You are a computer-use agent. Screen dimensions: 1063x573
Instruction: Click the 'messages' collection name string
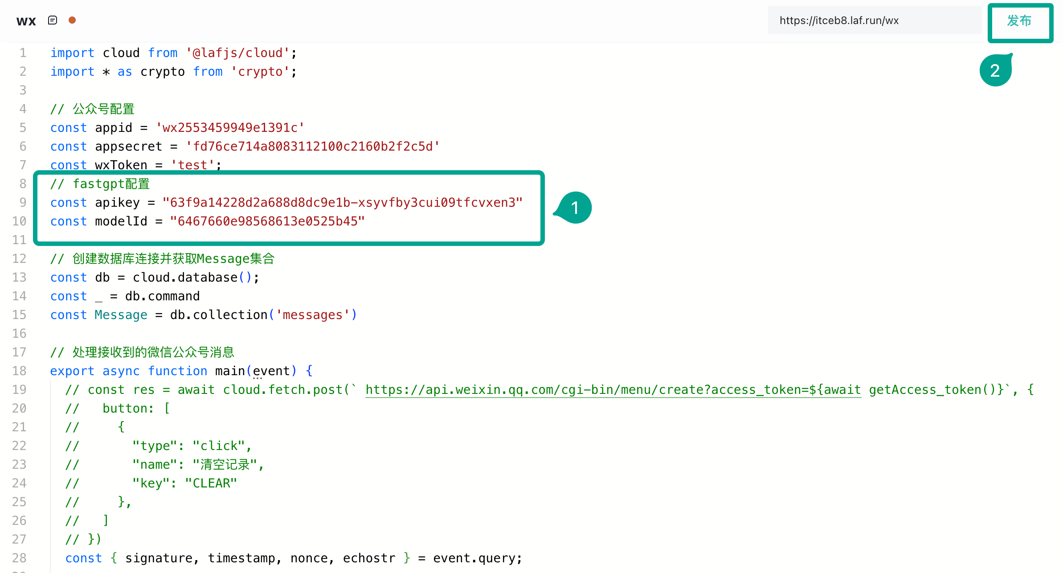tap(312, 315)
